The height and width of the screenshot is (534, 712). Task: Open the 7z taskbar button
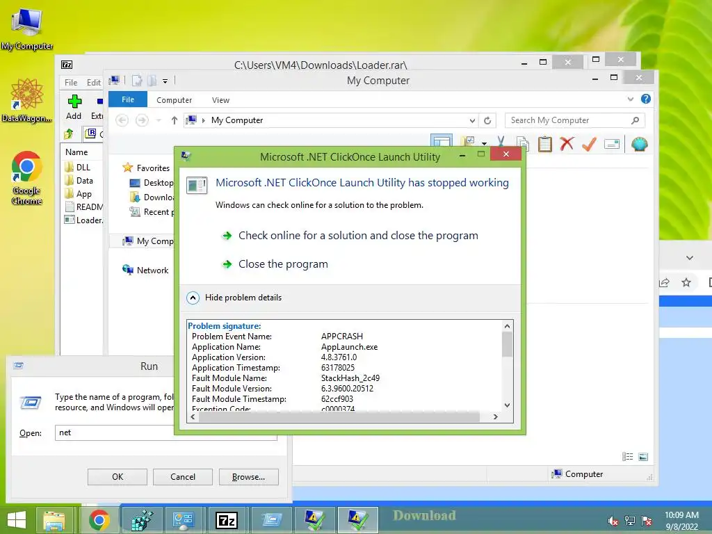pyautogui.click(x=227, y=520)
